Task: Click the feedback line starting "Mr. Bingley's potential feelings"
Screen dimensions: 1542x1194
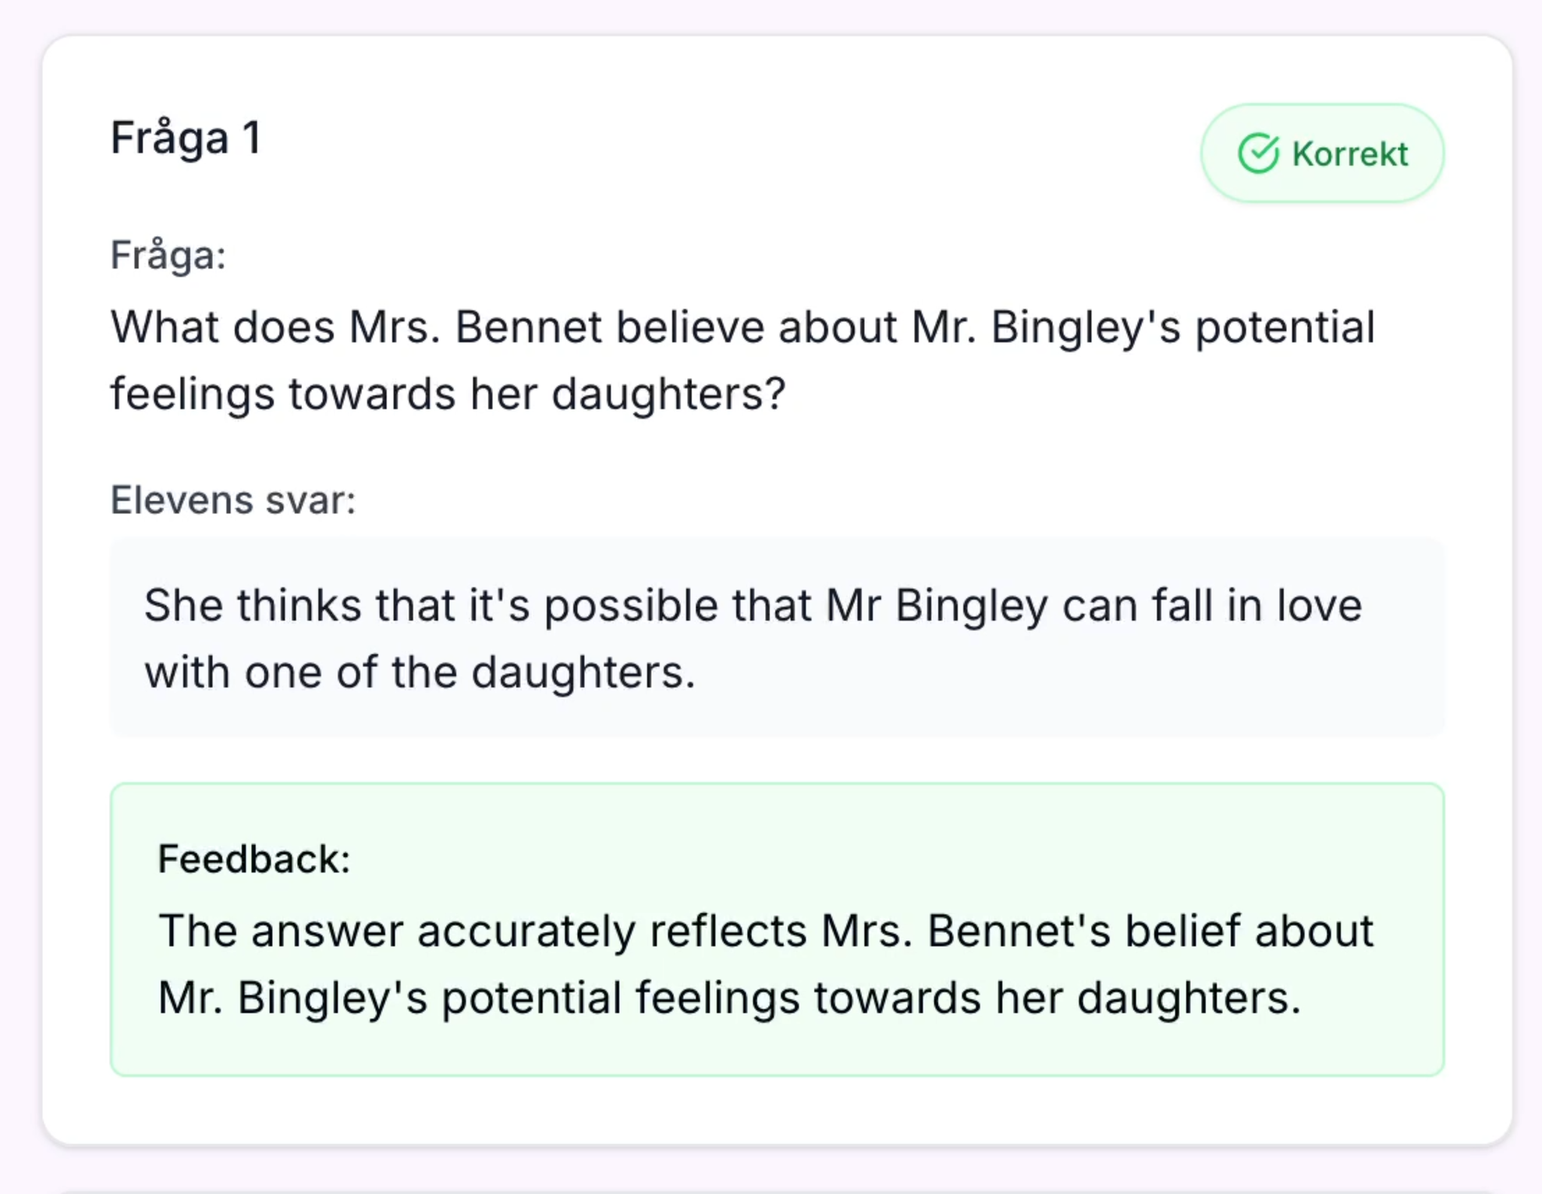Action: (729, 998)
